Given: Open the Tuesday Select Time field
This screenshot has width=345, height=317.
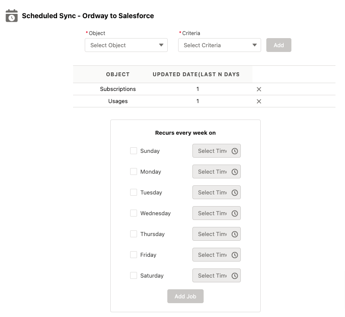Looking at the screenshot, I should (x=217, y=192).
